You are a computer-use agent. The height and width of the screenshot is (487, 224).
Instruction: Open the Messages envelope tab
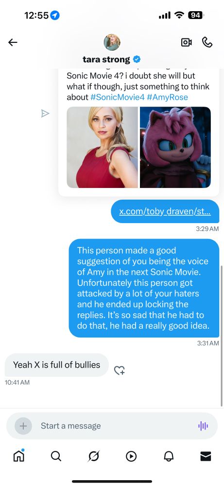click(x=206, y=456)
